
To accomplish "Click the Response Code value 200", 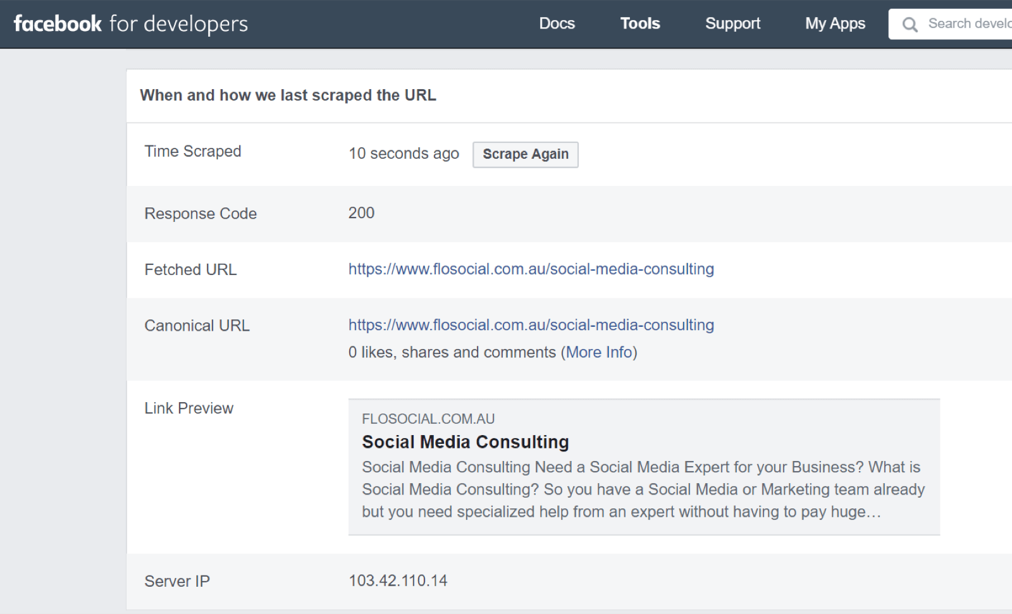I will [361, 213].
